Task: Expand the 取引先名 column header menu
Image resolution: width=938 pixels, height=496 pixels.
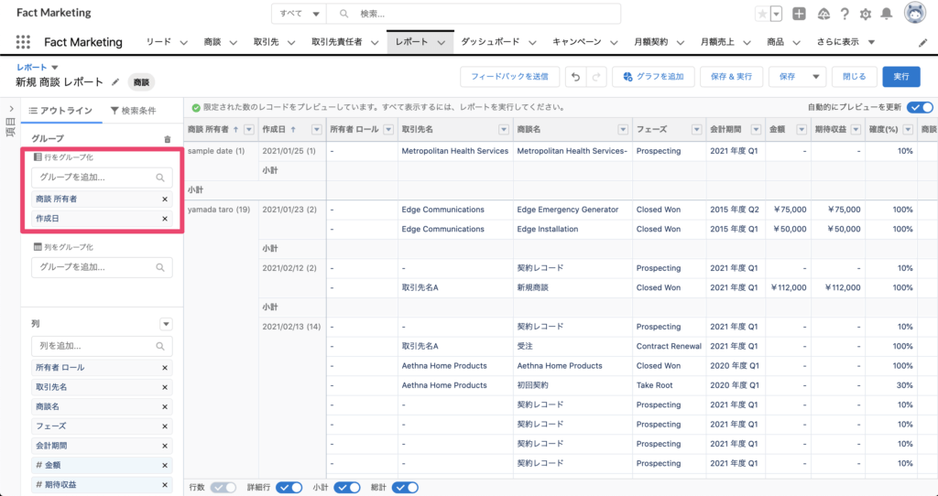Action: tap(503, 129)
